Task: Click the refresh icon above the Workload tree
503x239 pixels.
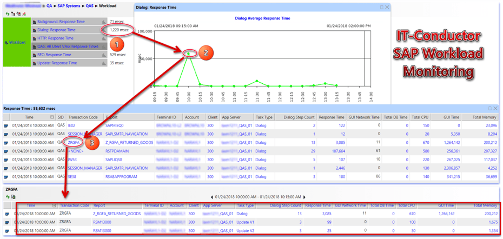Action: pos(8,14)
